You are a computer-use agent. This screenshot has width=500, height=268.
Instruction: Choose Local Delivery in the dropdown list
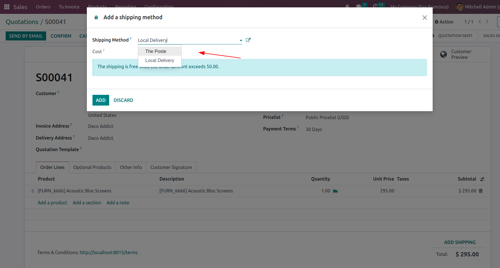(160, 60)
